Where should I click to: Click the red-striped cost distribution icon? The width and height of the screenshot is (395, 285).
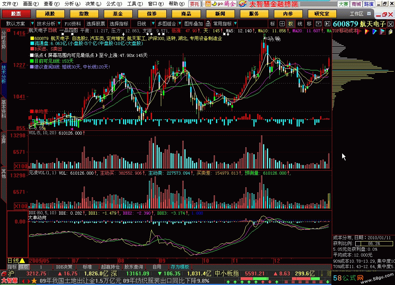[x=360, y=32]
